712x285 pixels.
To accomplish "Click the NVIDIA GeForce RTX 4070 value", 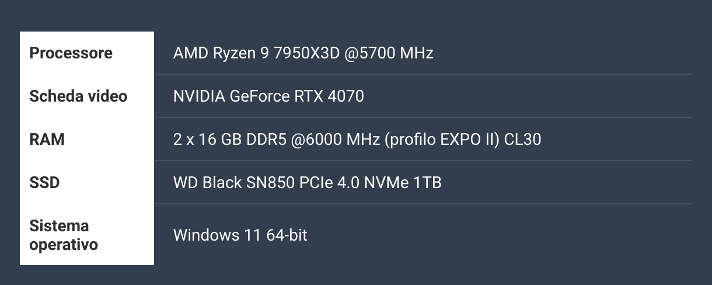I will (x=268, y=96).
